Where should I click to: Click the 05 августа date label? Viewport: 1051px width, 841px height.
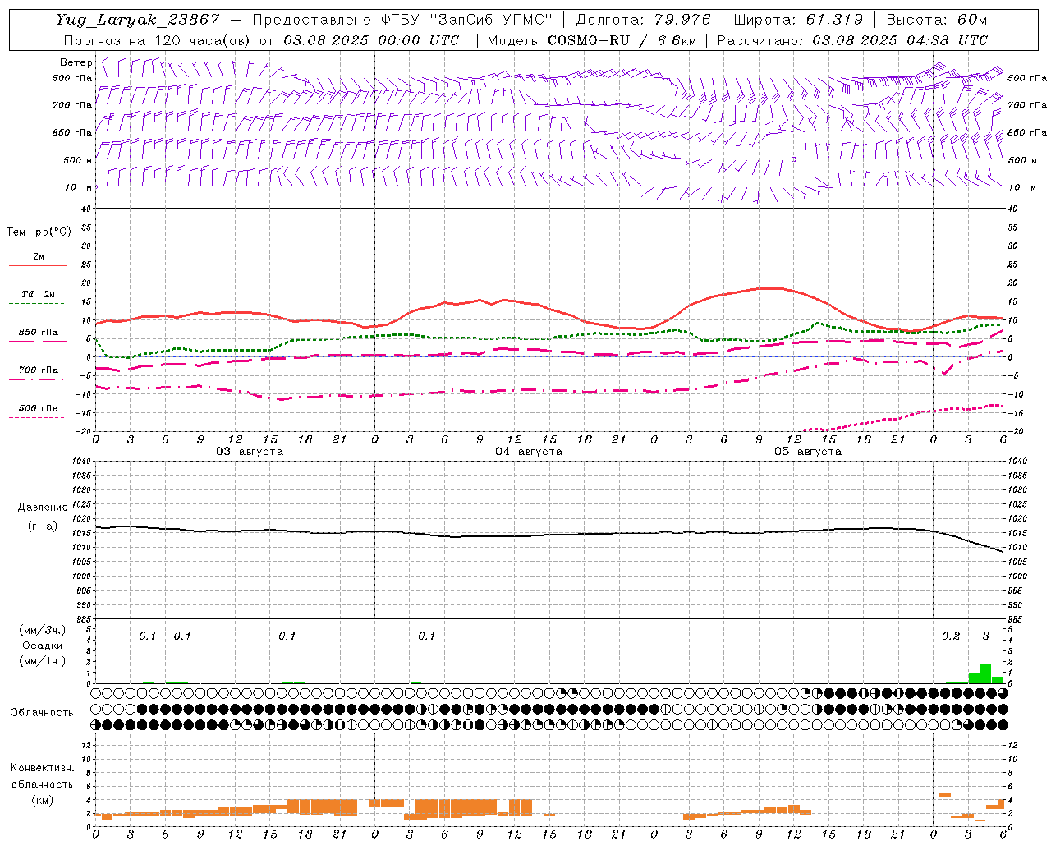click(x=808, y=452)
